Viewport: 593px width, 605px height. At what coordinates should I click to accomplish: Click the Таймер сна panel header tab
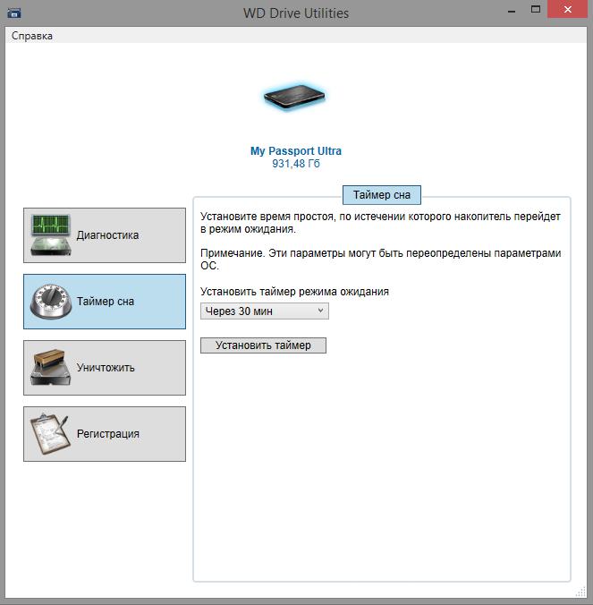click(x=382, y=195)
